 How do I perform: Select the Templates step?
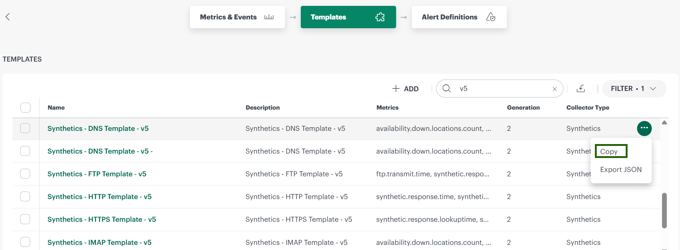348,17
